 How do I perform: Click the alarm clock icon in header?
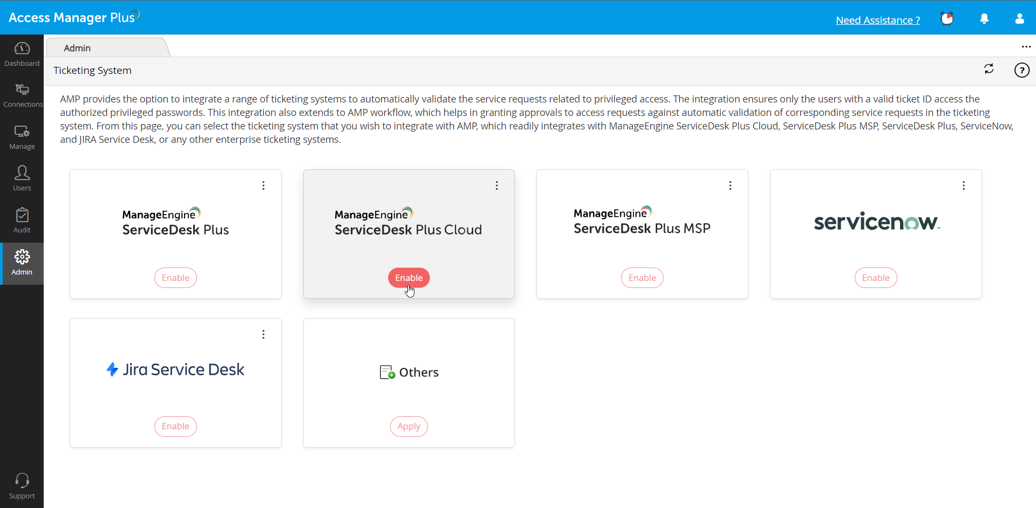(x=947, y=19)
